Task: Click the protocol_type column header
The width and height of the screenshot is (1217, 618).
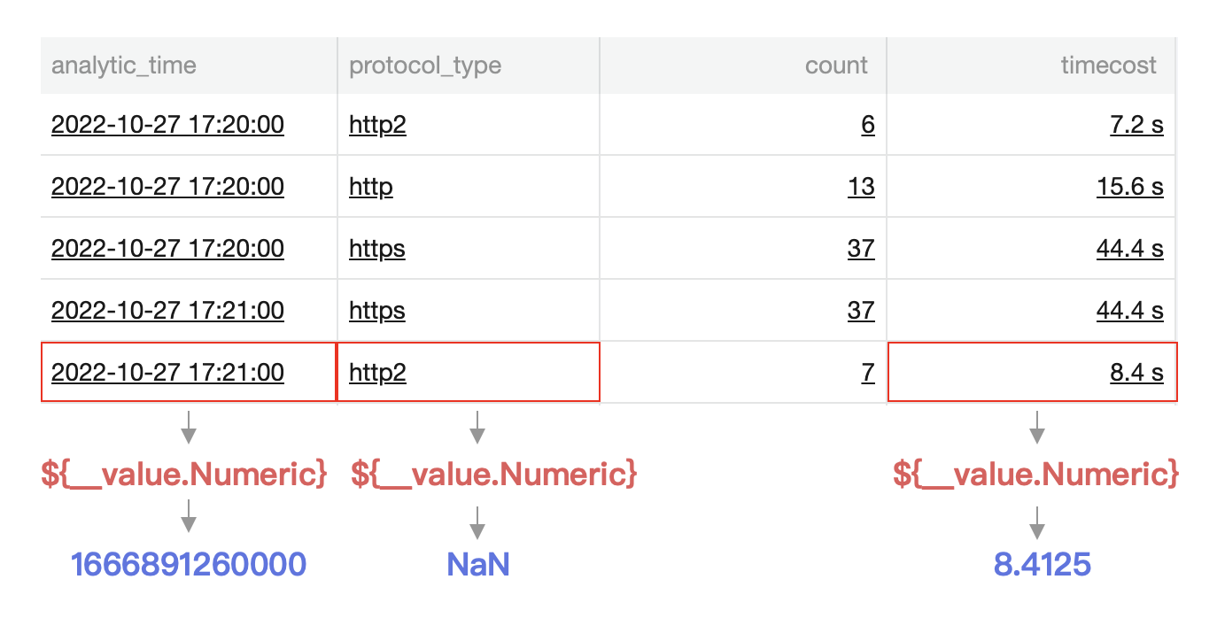Action: coord(425,66)
